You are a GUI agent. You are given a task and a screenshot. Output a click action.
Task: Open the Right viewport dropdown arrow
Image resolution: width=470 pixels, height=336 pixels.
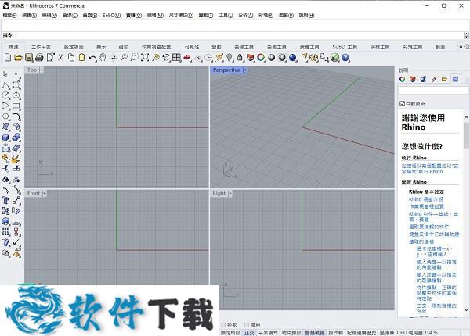click(230, 194)
